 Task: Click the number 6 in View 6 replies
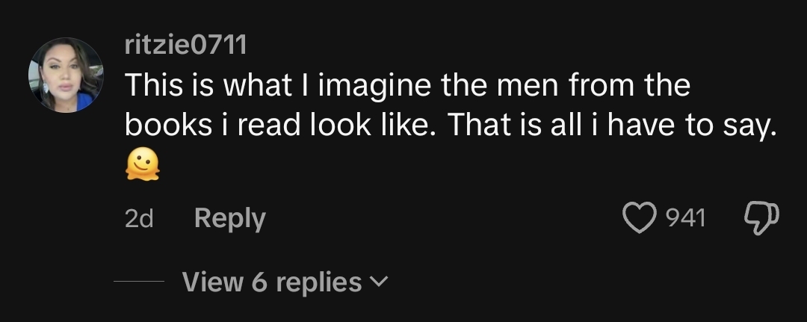coord(259,282)
